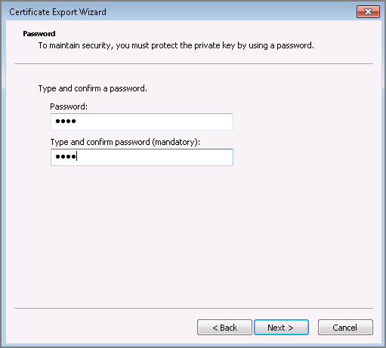The width and height of the screenshot is (386, 348).
Task: Click the Certificate Export Wizard title bar
Action: click(176, 11)
